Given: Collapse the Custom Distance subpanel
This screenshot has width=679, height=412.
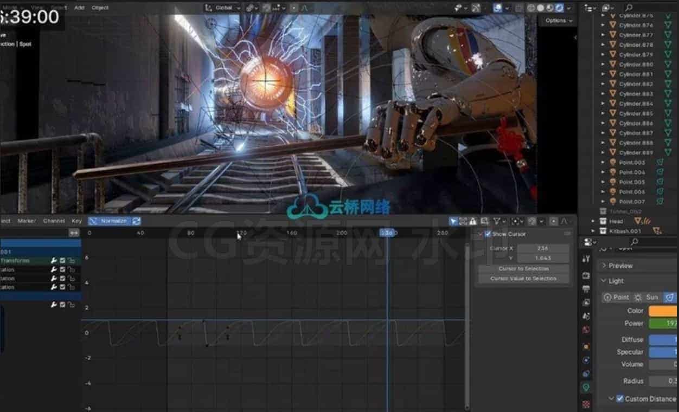Looking at the screenshot, I should [x=612, y=398].
